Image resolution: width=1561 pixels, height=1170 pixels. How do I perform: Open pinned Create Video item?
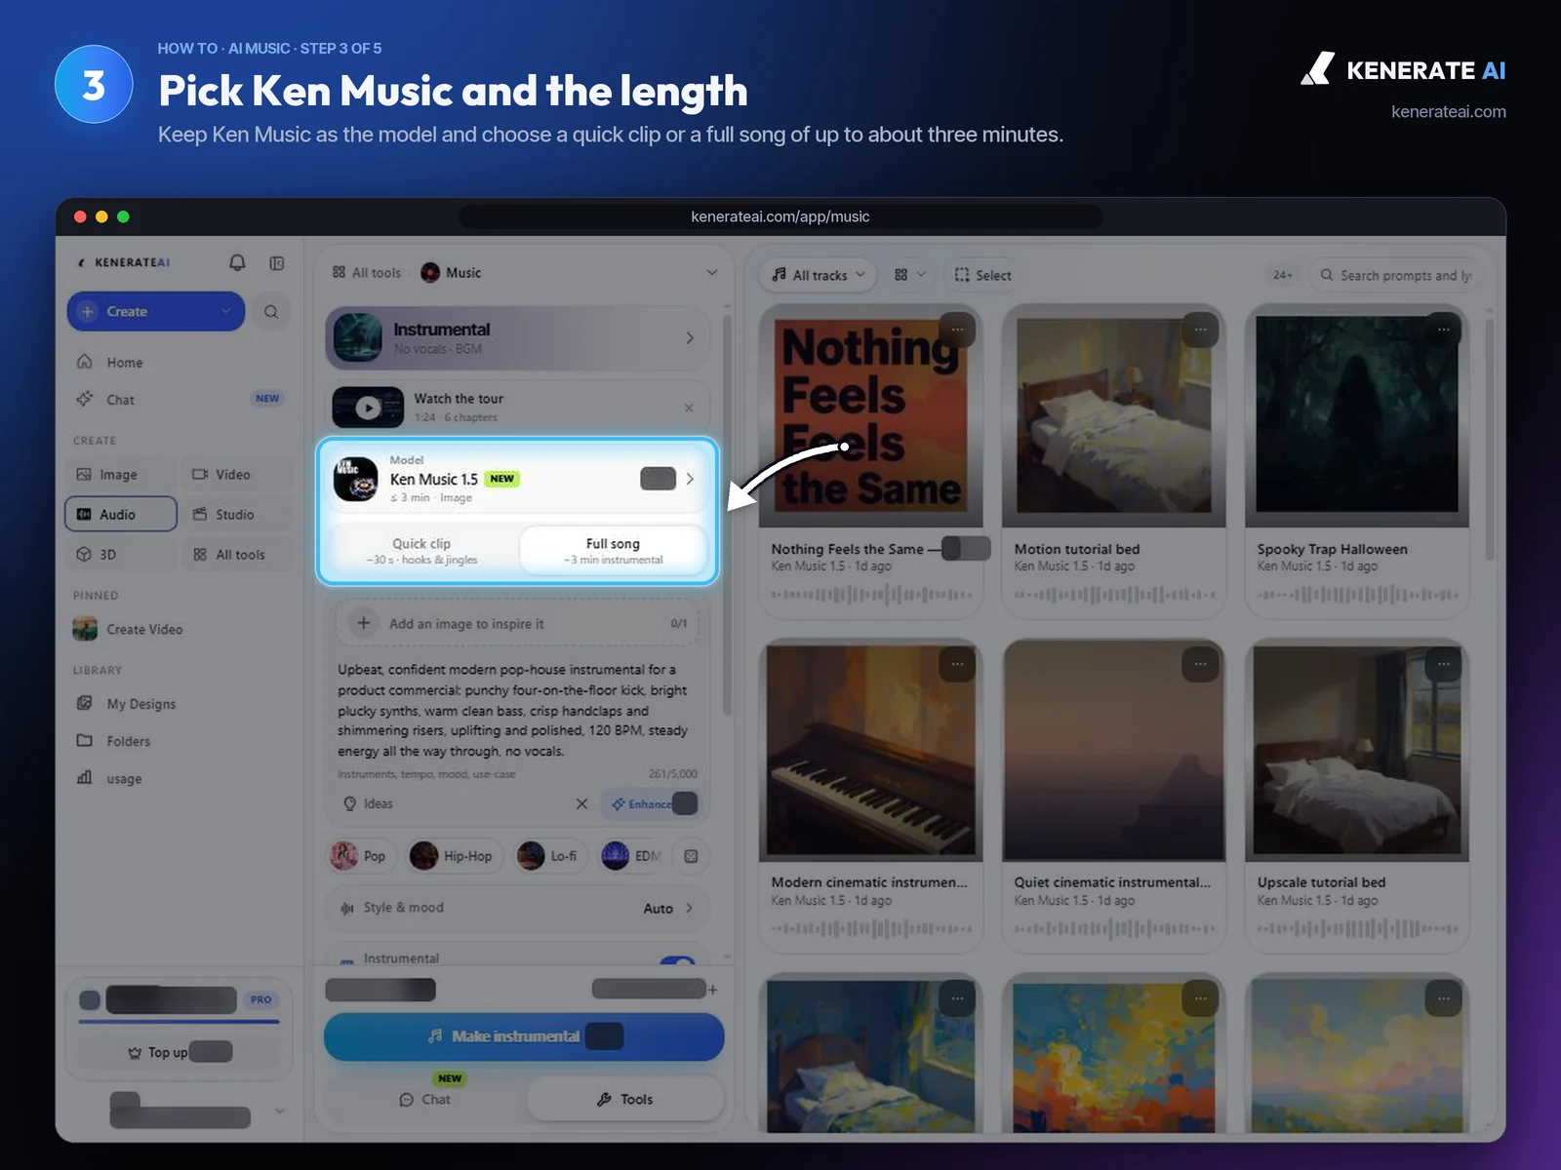point(144,629)
